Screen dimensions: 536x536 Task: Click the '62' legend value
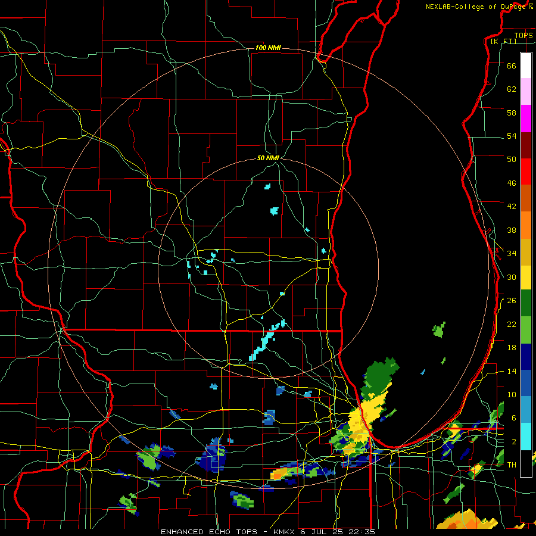click(x=512, y=89)
